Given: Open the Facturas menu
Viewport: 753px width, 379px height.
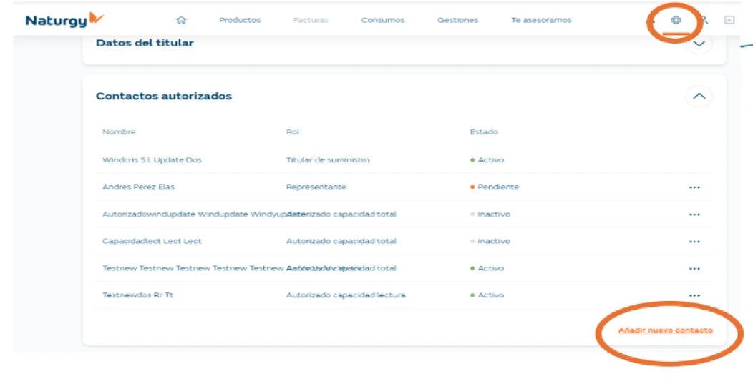Looking at the screenshot, I should tap(311, 20).
